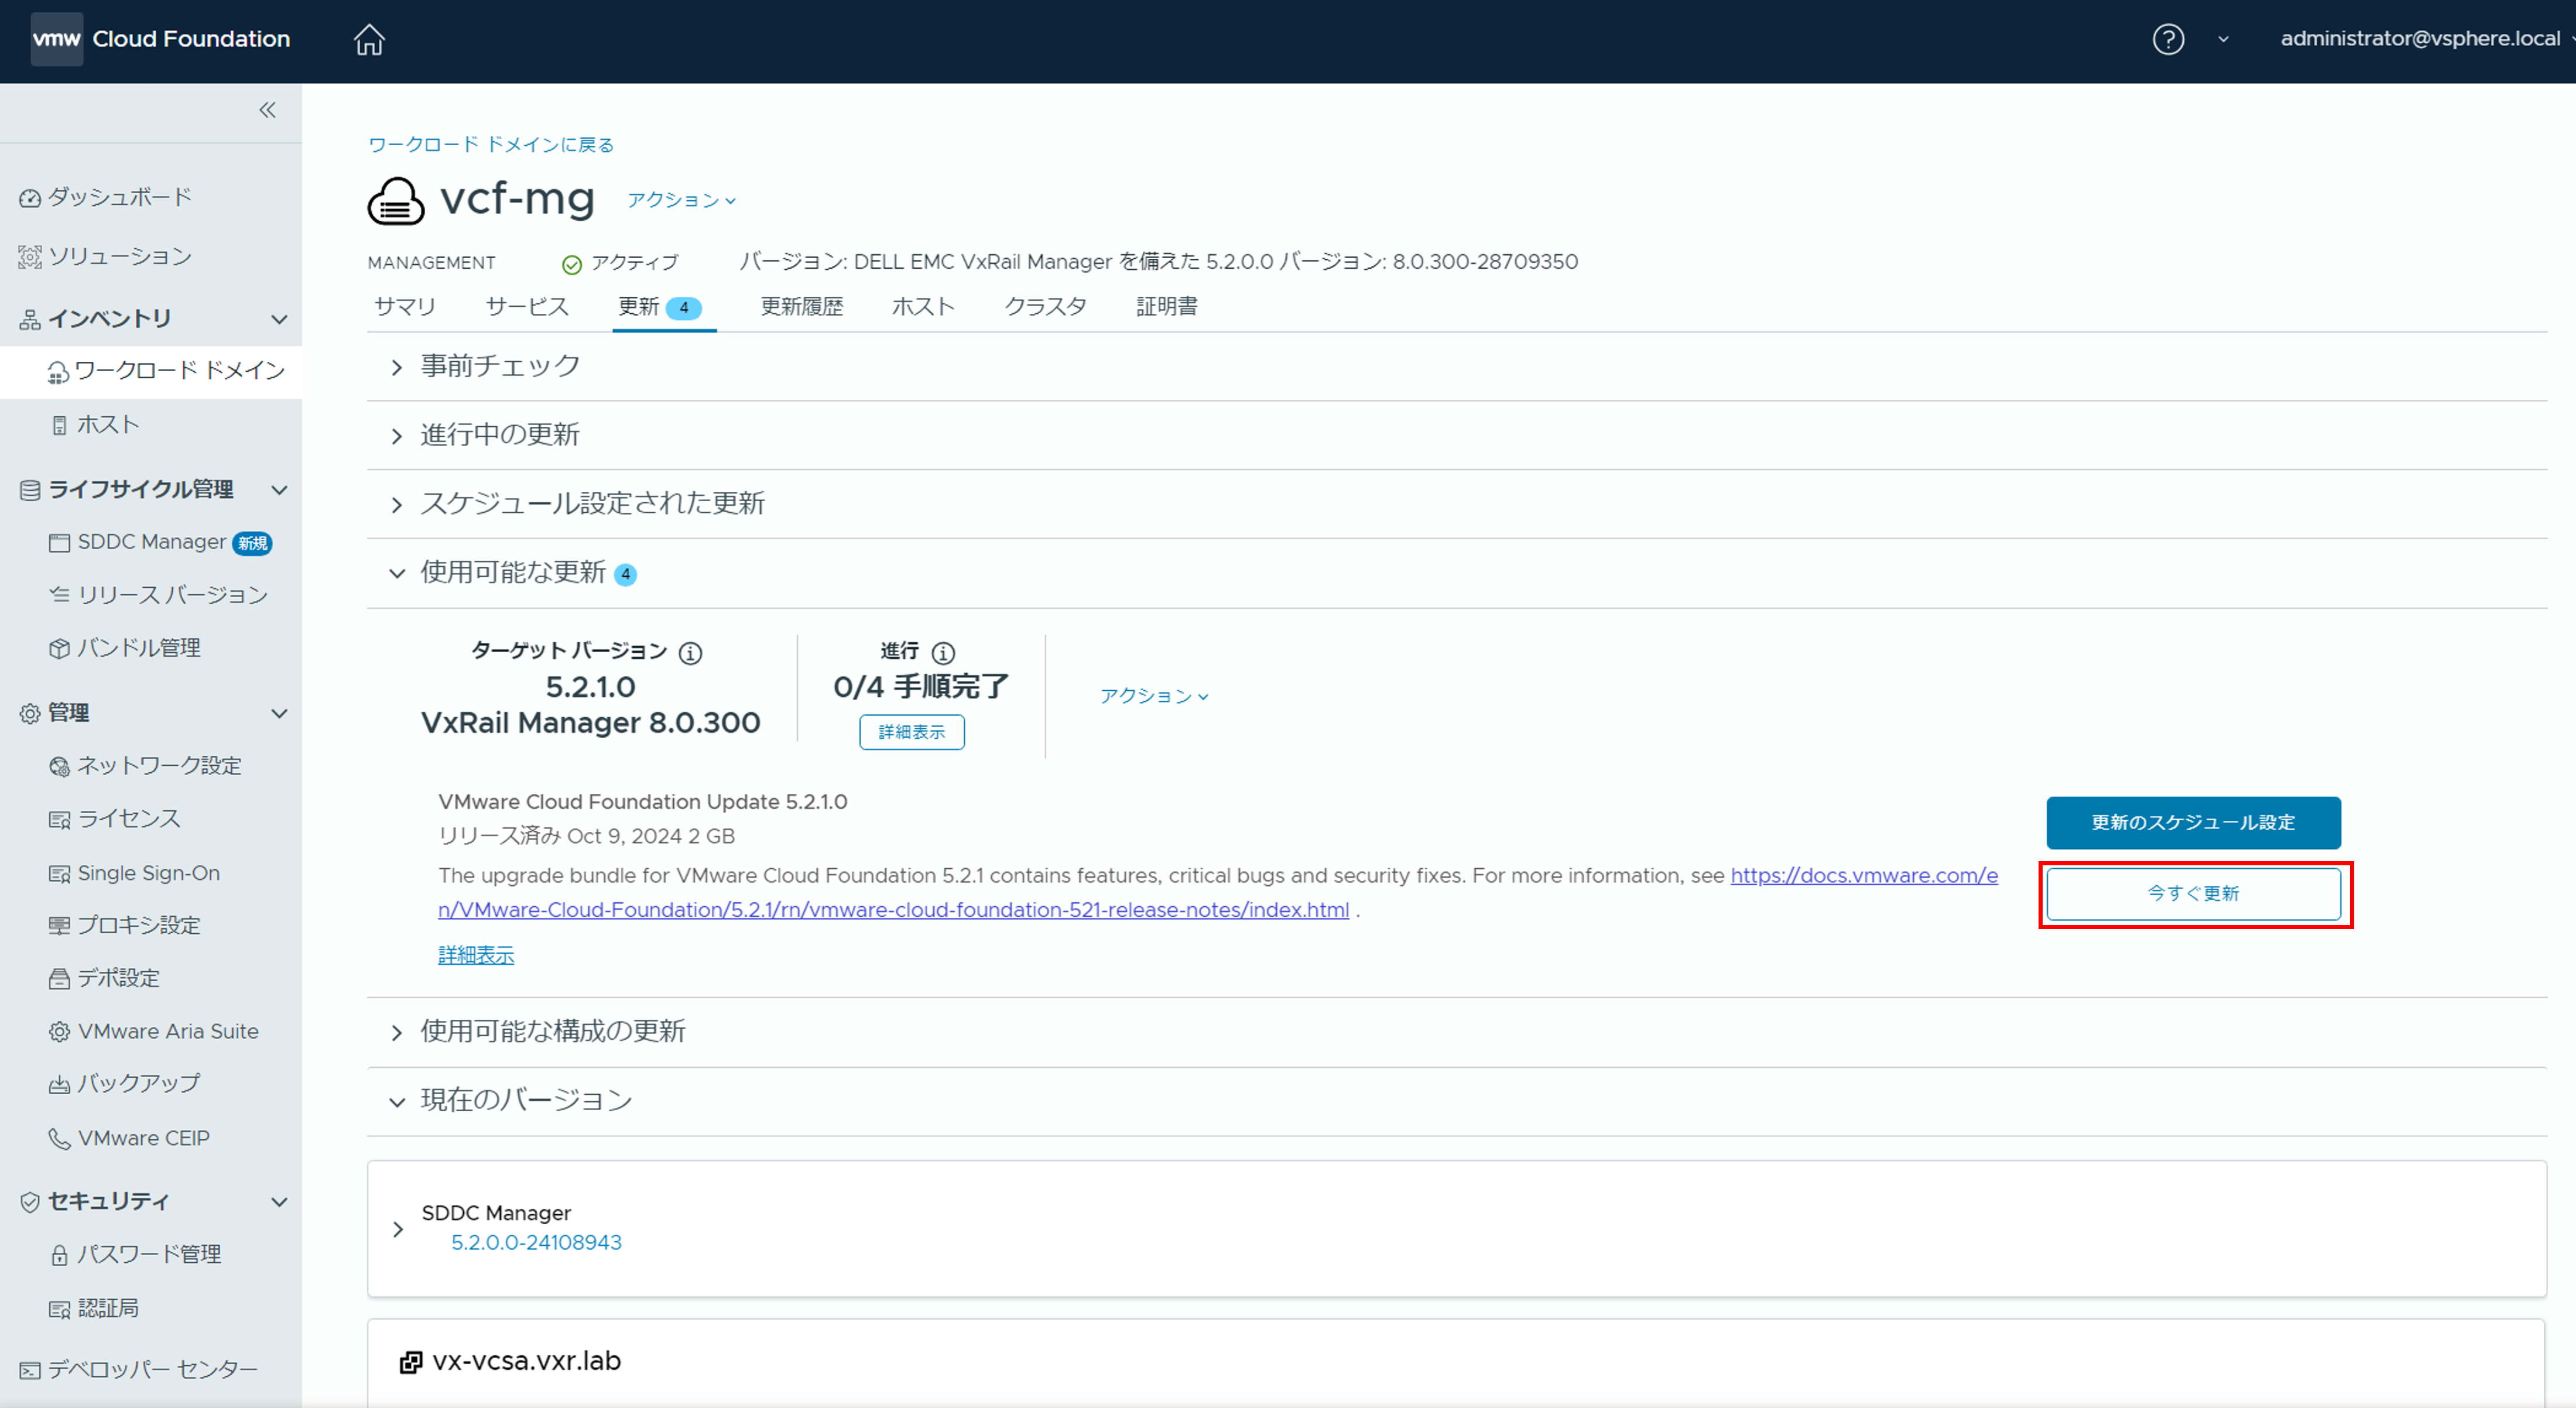Click 詳細表示 button under progress
The width and height of the screenshot is (2576, 1408).
(x=912, y=732)
